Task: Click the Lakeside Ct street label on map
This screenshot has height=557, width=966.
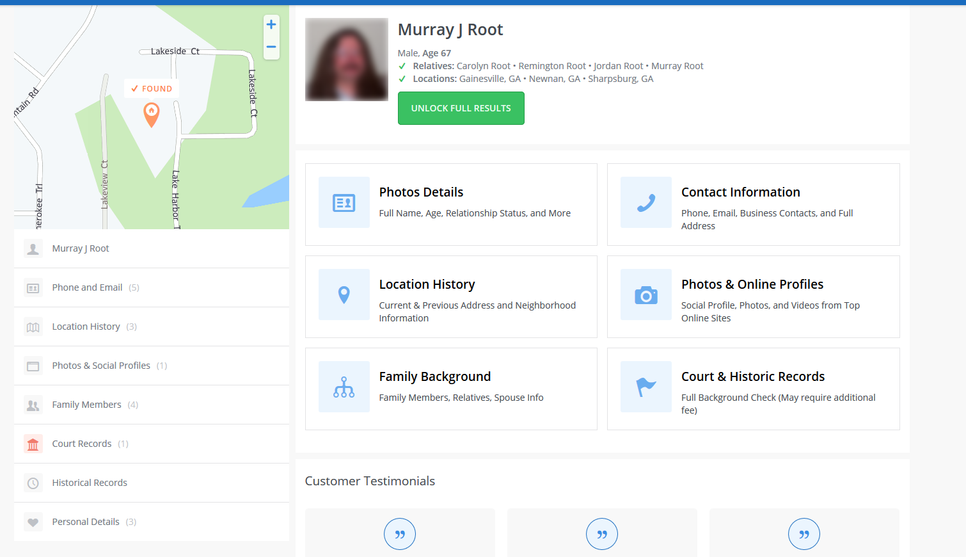Action: (175, 51)
